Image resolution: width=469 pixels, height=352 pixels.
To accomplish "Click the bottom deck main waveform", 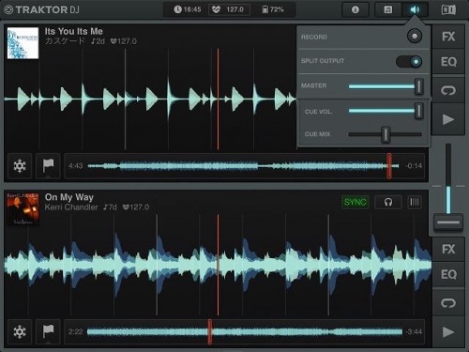I will [218, 265].
